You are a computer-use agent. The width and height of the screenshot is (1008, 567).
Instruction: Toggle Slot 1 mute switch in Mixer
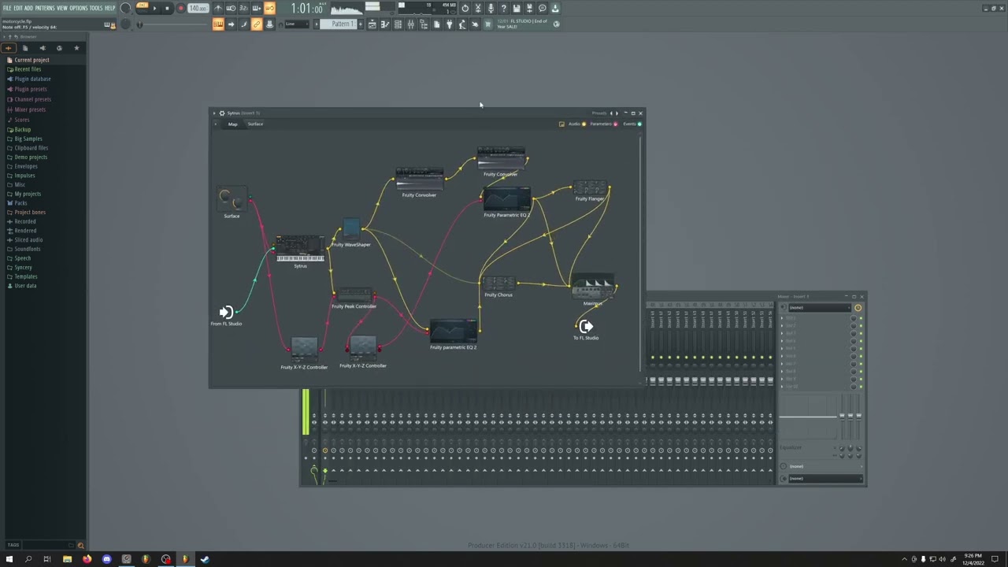[861, 318]
